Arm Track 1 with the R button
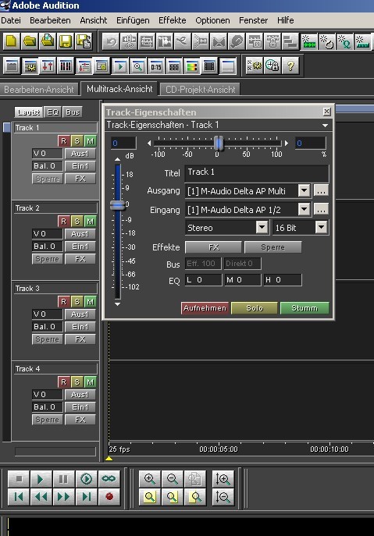The height and width of the screenshot is (536, 374). 63,141
